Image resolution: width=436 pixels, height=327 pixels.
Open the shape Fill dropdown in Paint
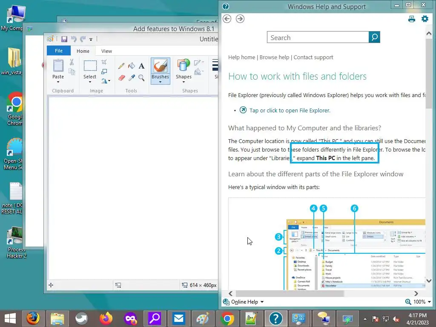point(199,72)
